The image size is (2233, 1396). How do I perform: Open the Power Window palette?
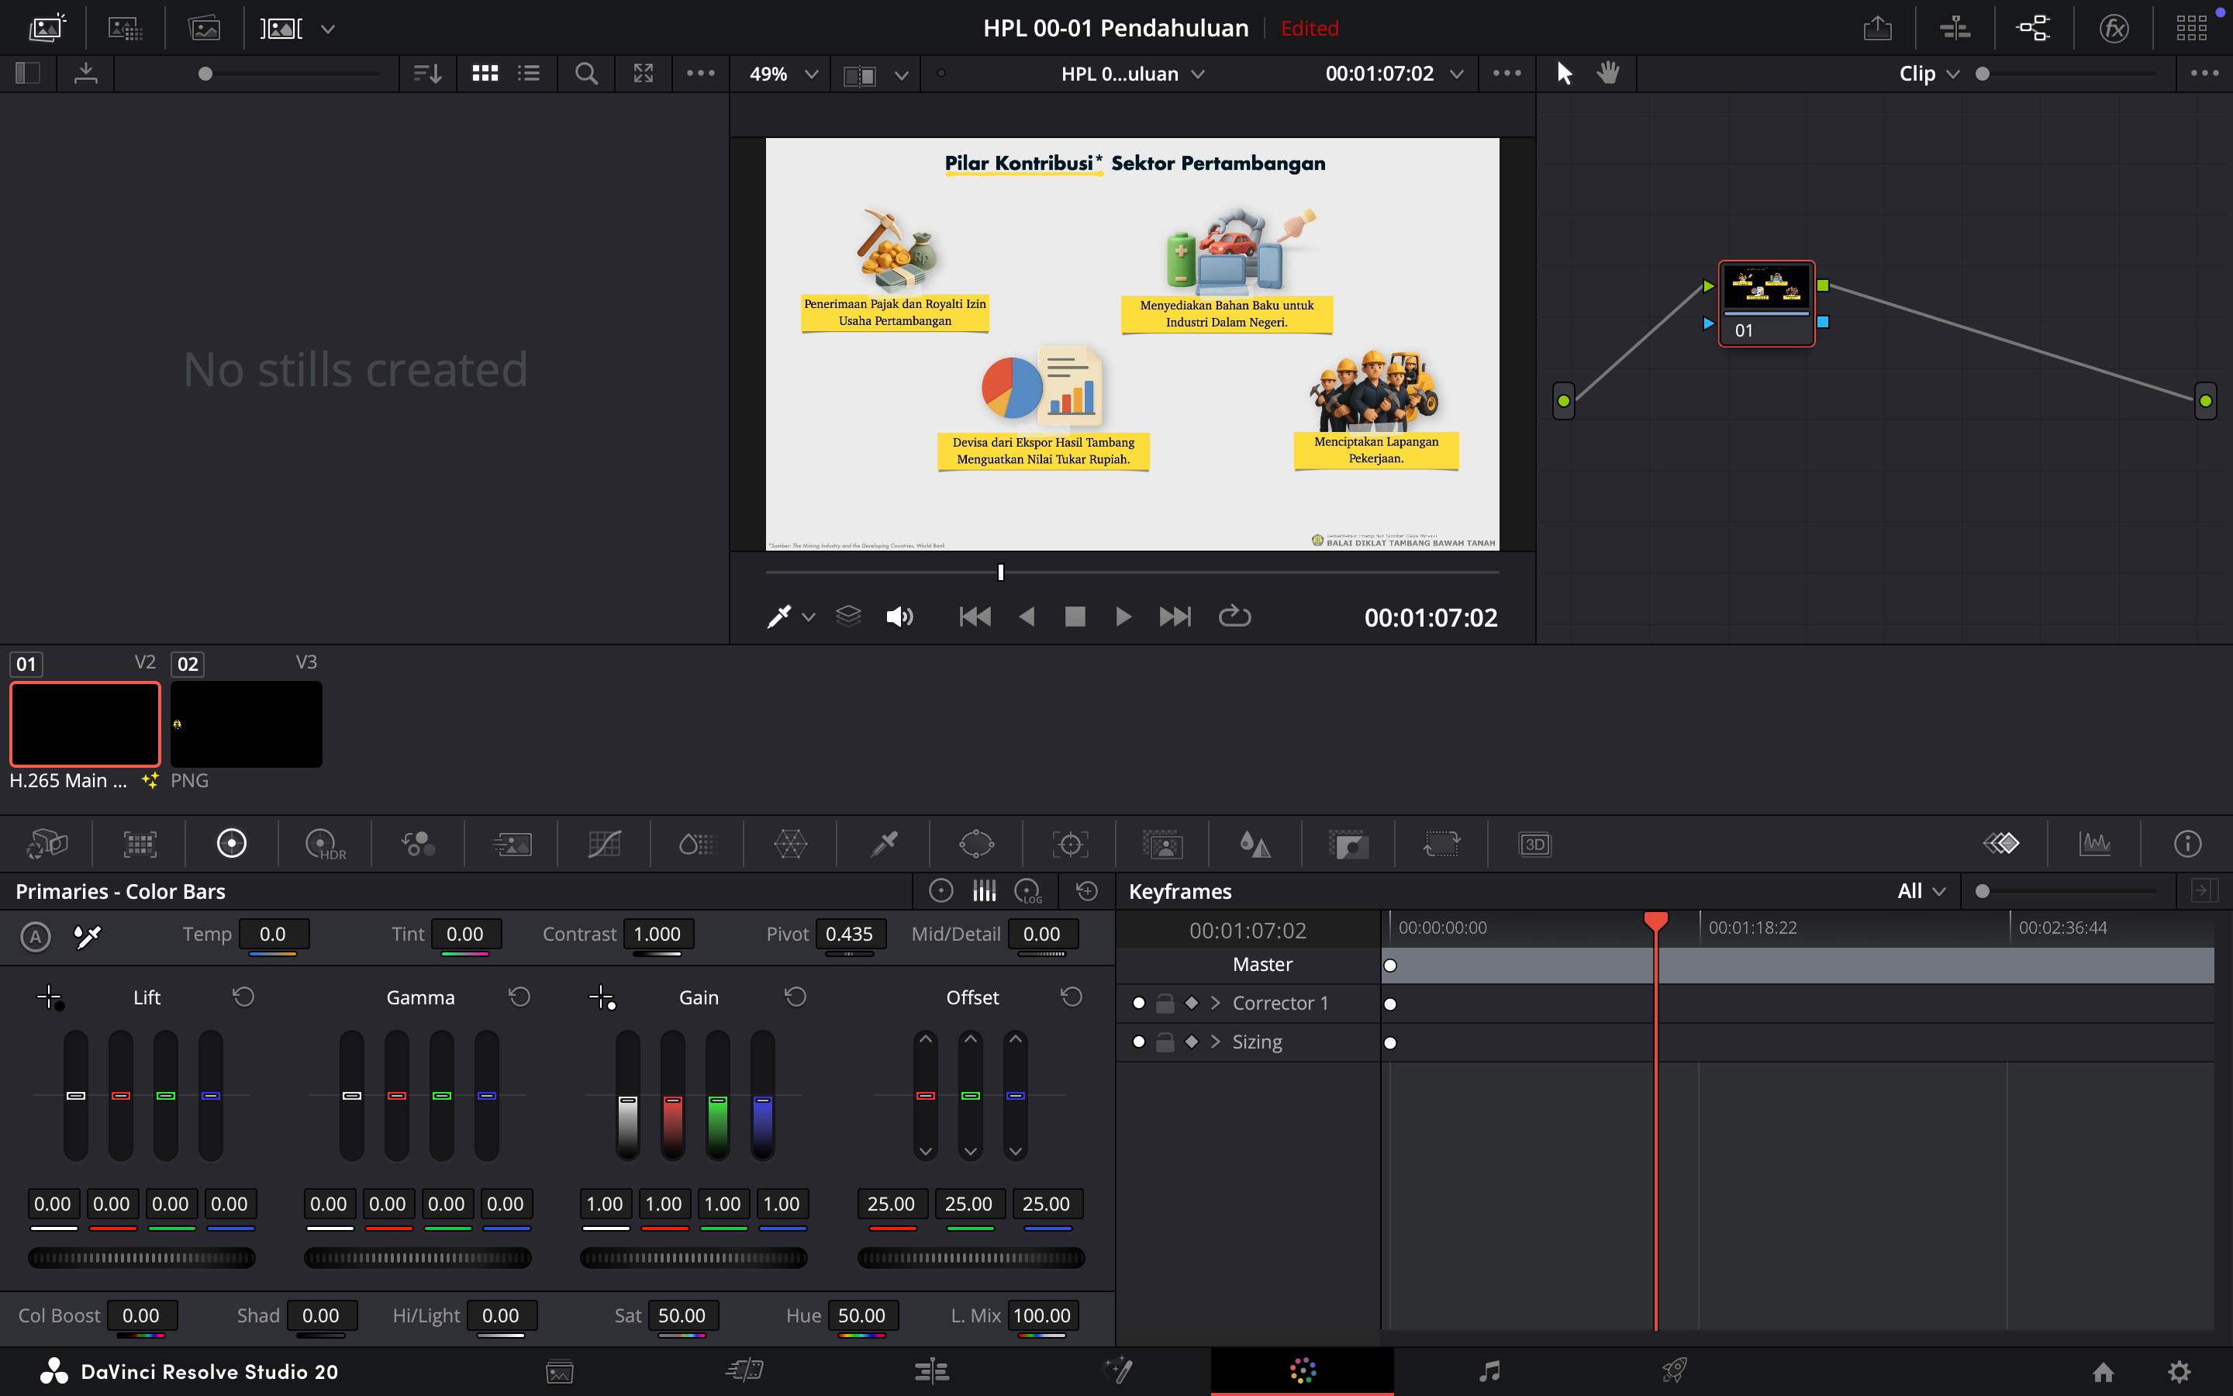click(x=976, y=844)
